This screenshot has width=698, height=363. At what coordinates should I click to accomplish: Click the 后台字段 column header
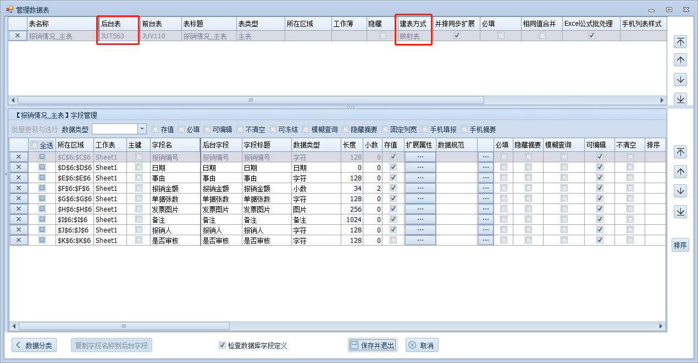[220, 145]
